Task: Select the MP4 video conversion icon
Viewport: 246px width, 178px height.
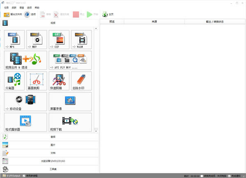Action: (x=14, y=39)
